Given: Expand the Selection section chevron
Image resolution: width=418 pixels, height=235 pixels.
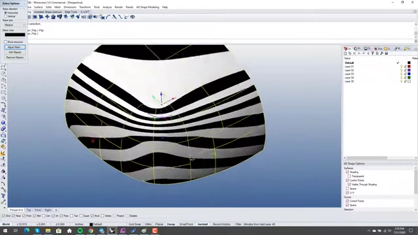Looking at the screenshot, I should 416,210.
